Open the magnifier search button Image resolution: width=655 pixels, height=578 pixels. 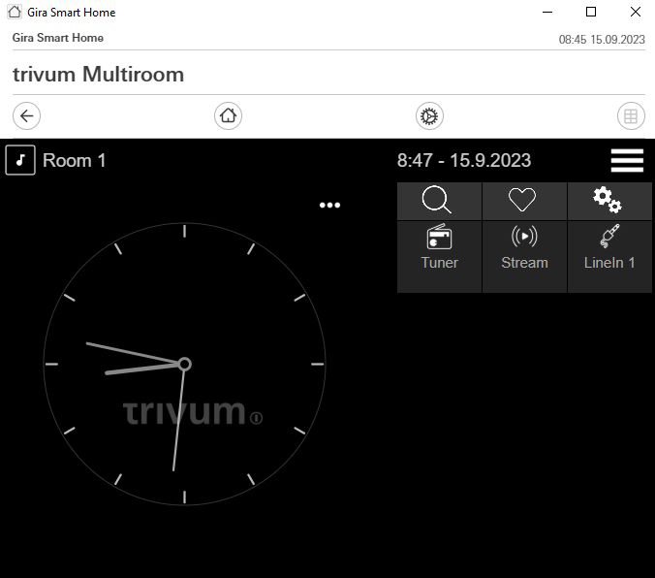pyautogui.click(x=439, y=201)
